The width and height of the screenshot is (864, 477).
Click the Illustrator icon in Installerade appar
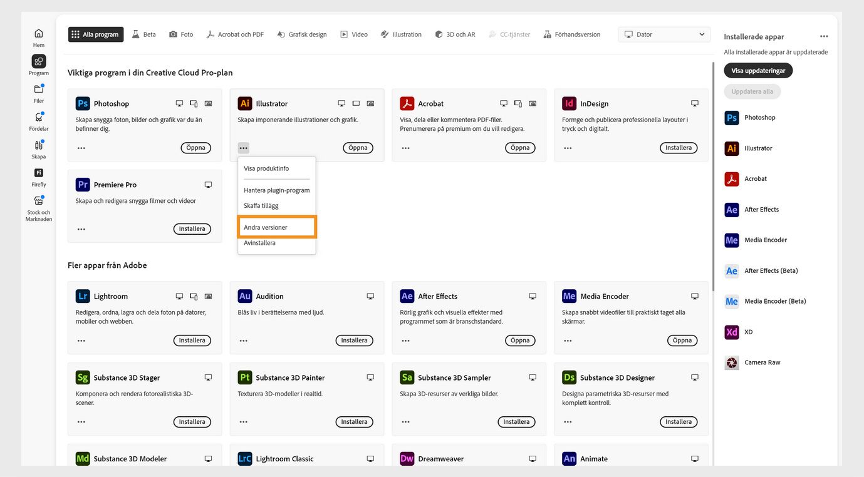tap(732, 148)
